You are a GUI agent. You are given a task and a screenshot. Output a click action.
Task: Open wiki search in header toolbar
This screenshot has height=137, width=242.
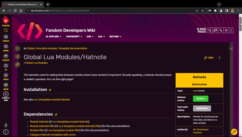210,30
